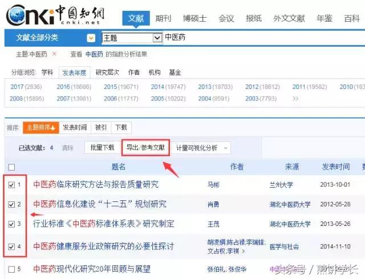365x279 pixels.
Task: Group results by 发表年度
Action: pos(74,72)
